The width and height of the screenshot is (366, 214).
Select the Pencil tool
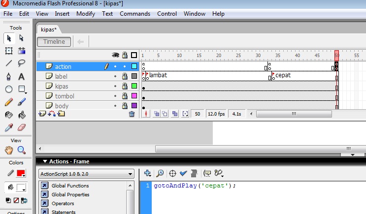coord(9,102)
